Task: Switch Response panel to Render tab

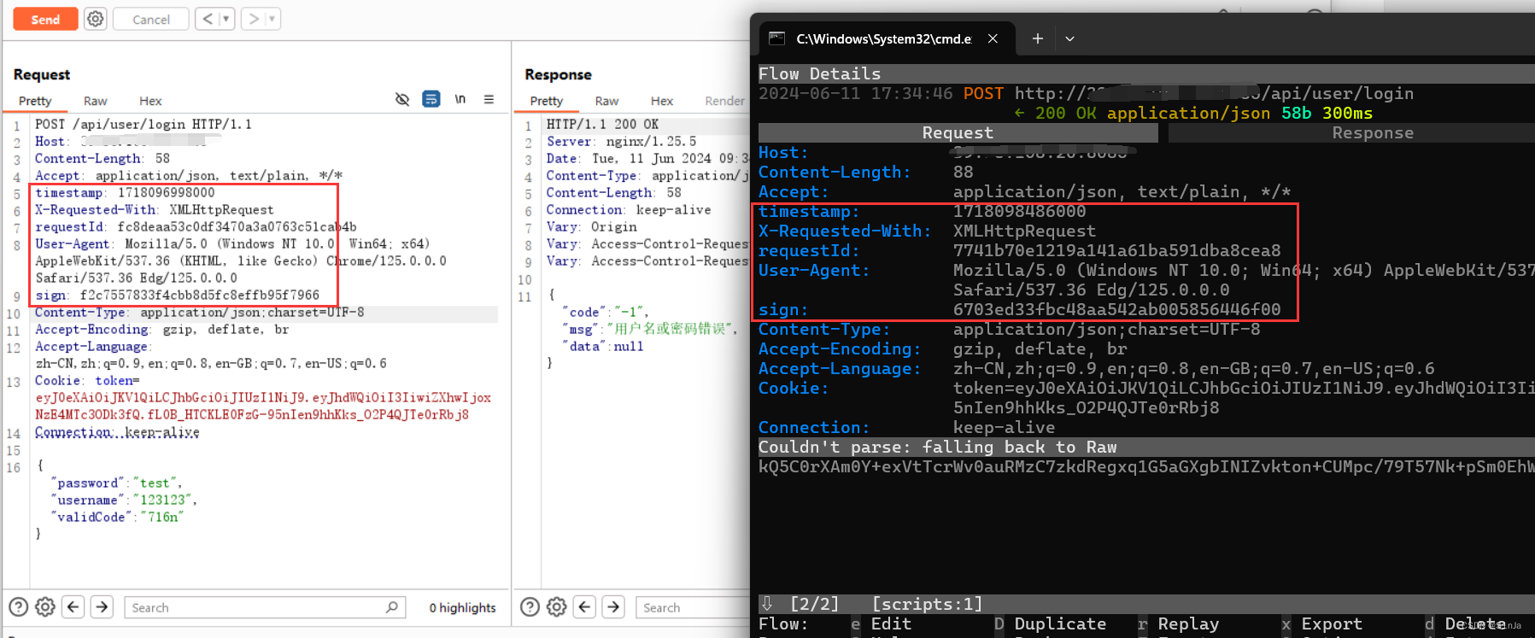Action: 725,101
